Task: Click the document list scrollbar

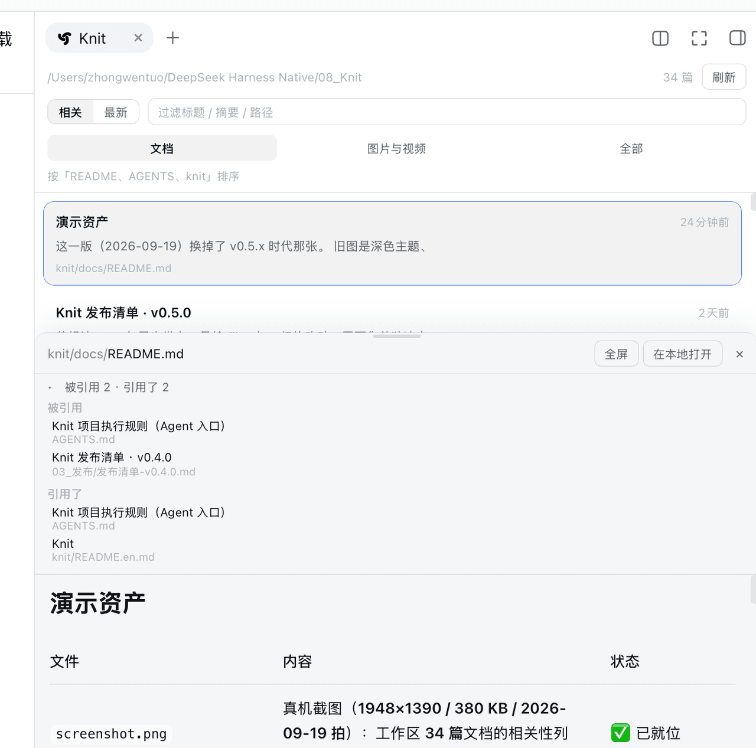Action: click(x=753, y=201)
